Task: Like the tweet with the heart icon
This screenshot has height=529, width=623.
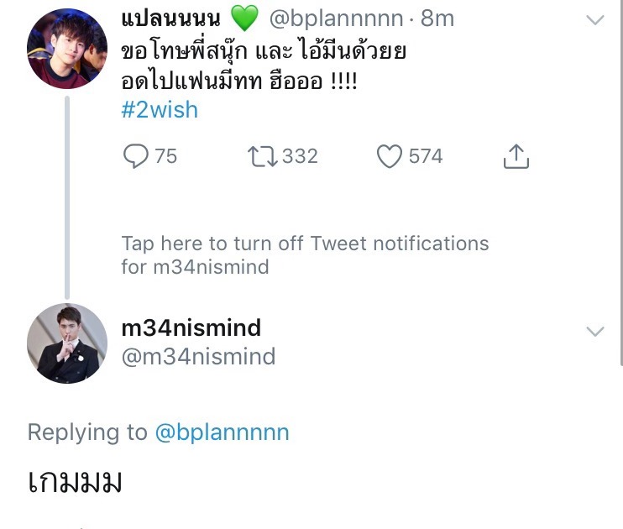Action: pyautogui.click(x=389, y=156)
